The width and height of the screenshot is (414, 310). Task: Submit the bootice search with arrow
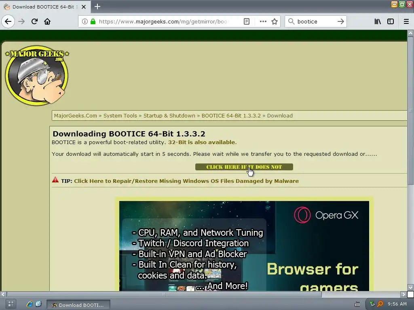point(340,21)
